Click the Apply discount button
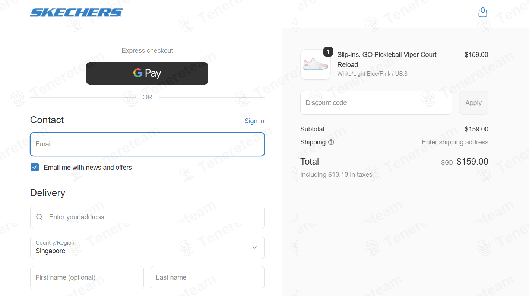 click(473, 103)
